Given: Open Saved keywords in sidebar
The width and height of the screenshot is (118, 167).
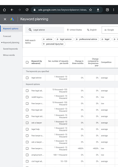Looking at the screenshot, I should [10, 49].
